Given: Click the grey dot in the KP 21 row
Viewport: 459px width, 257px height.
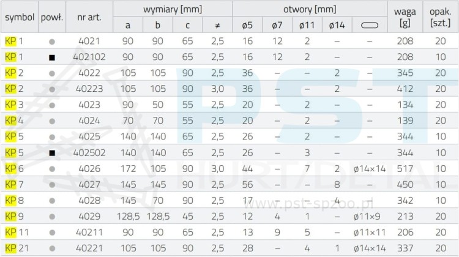Looking at the screenshot, I should point(52,248).
